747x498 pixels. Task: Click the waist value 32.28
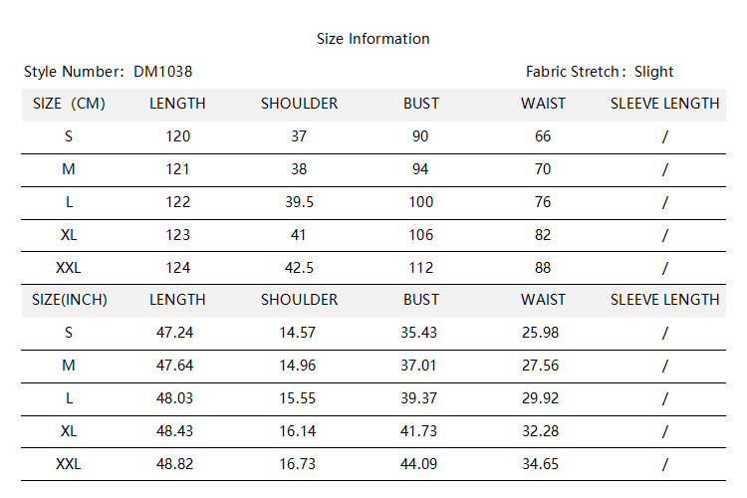click(543, 431)
